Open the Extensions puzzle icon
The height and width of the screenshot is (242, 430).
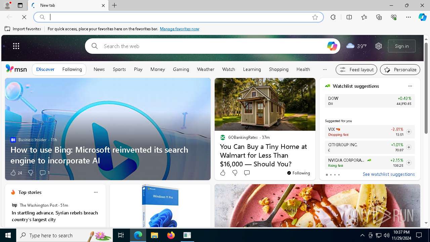point(333,17)
